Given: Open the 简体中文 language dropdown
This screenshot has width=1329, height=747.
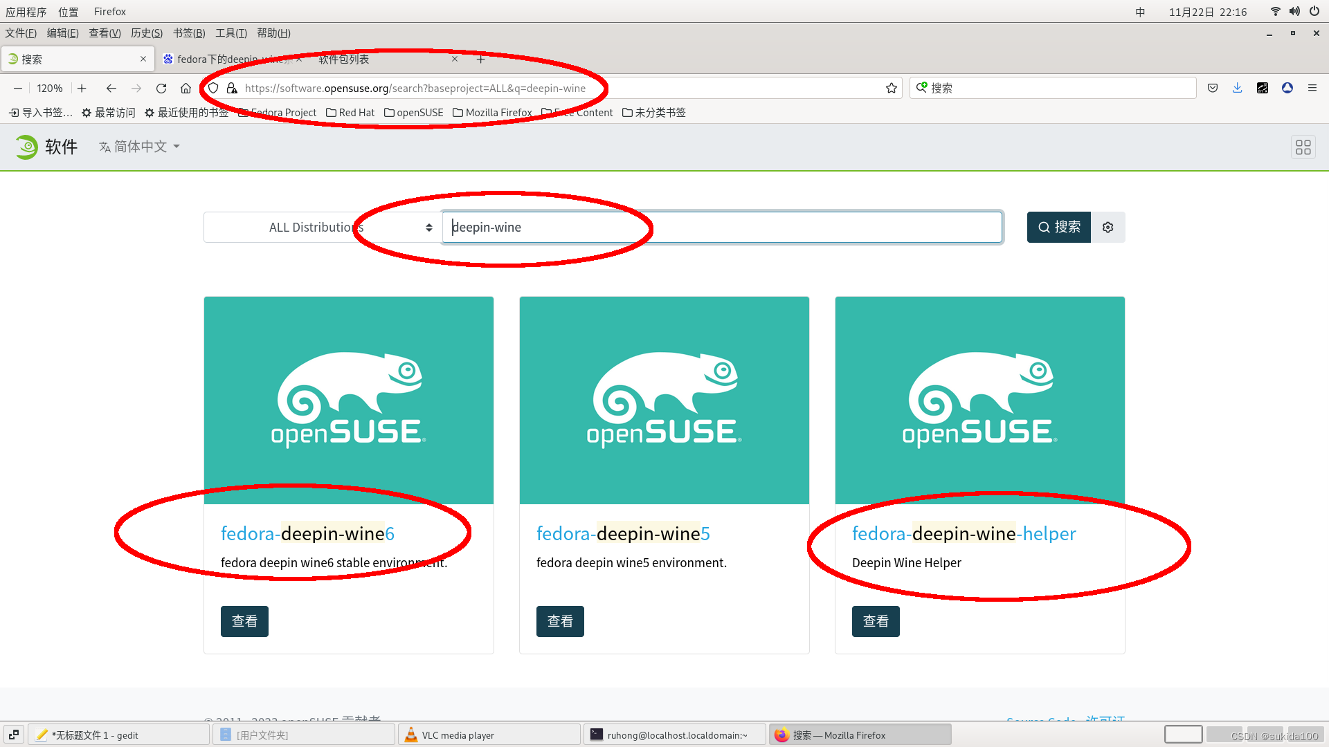Looking at the screenshot, I should pyautogui.click(x=140, y=147).
